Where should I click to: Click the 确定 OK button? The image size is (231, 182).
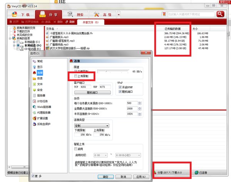(105, 177)
